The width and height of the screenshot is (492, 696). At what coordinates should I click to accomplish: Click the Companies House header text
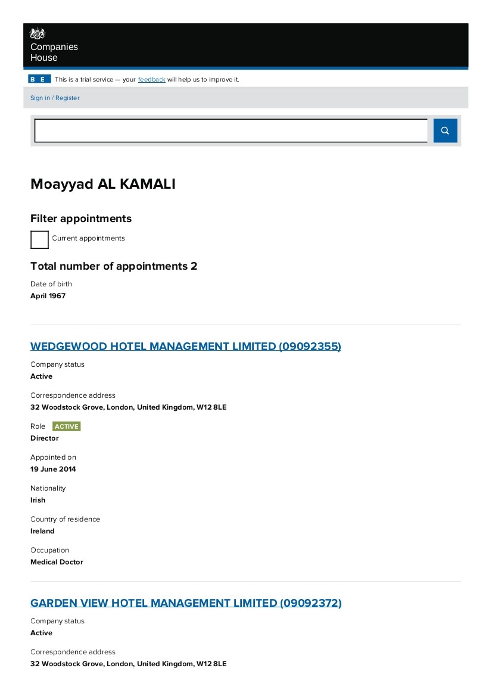[54, 52]
